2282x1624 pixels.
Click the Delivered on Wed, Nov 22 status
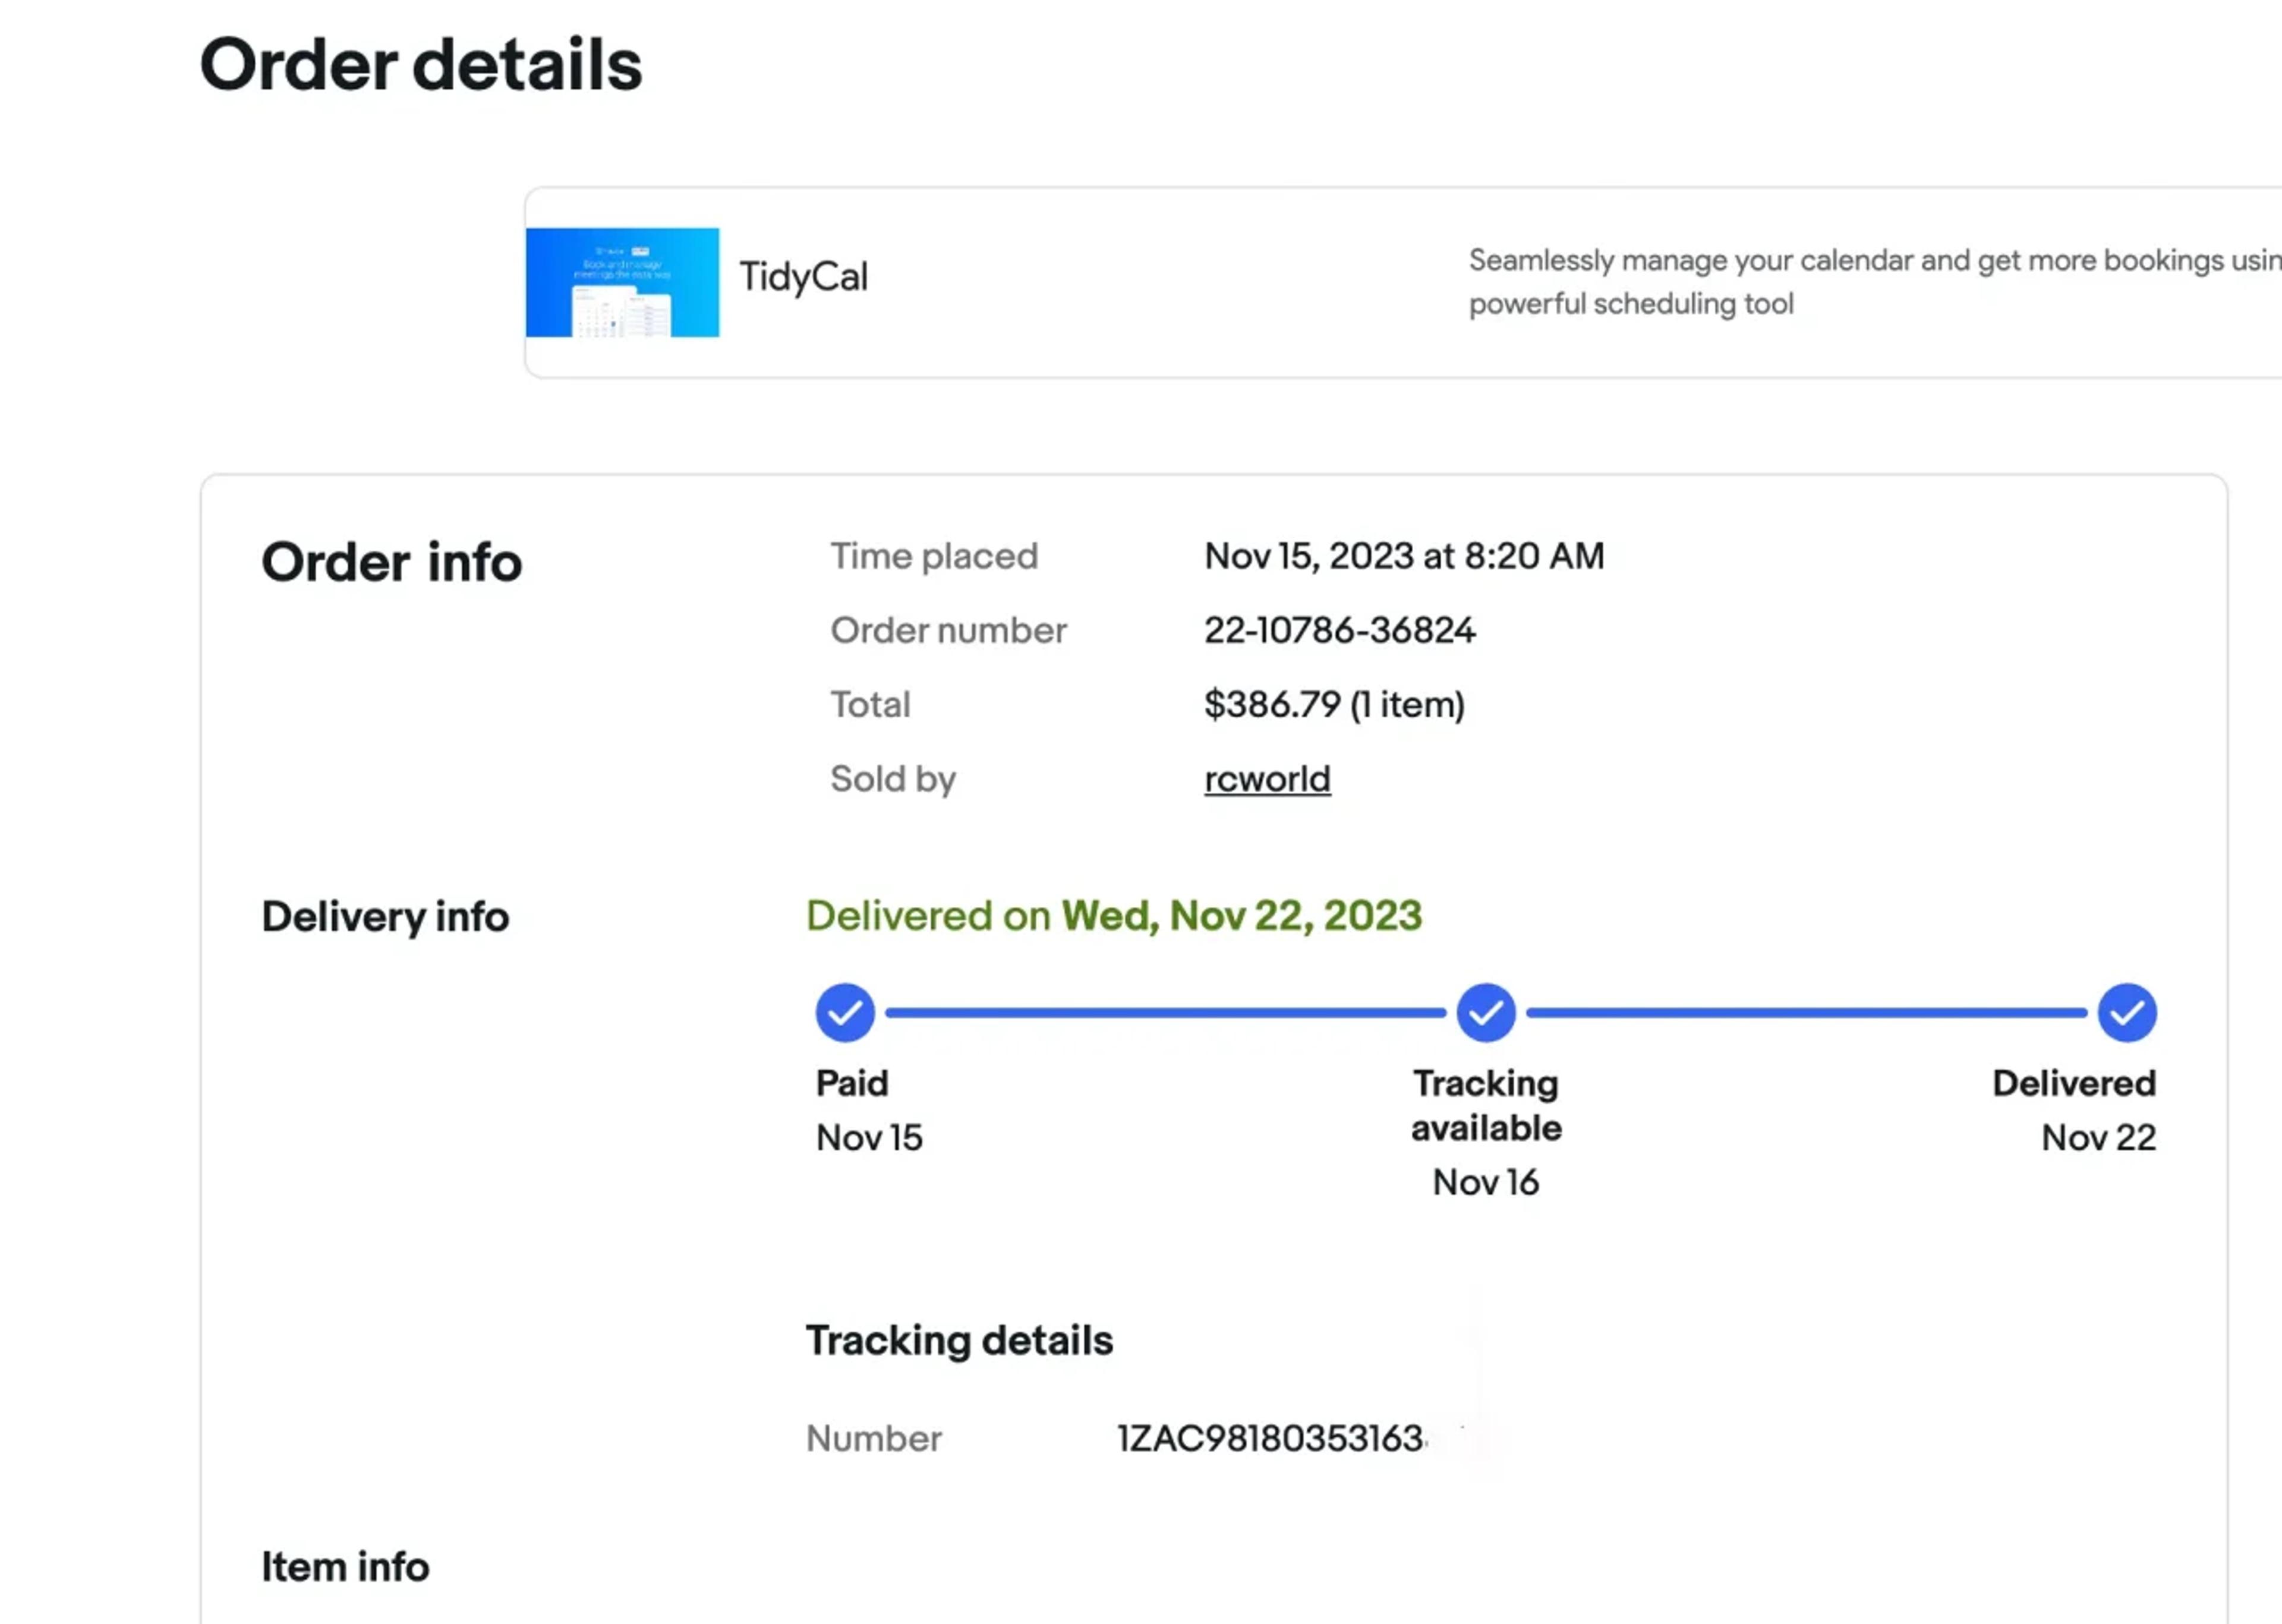[1114, 916]
